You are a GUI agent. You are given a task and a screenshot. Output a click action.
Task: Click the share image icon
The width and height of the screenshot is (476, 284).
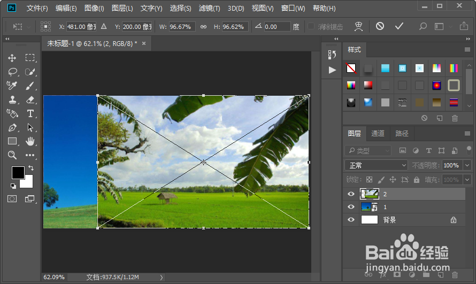(x=464, y=26)
